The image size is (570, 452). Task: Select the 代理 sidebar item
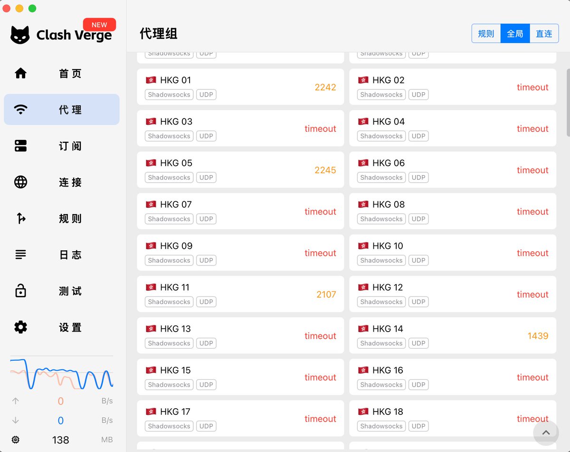coord(62,109)
